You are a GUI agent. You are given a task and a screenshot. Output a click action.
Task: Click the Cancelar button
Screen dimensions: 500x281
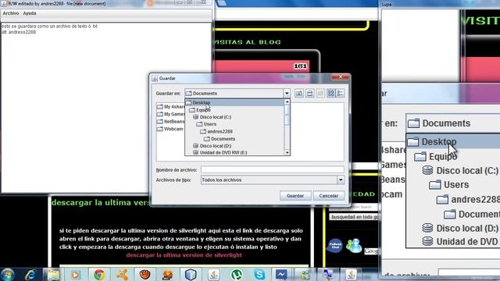pos(328,196)
